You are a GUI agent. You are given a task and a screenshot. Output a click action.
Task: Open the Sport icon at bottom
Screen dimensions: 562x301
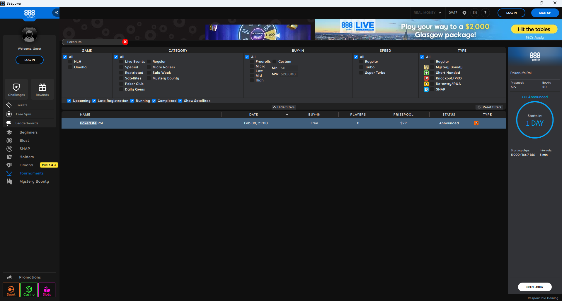coord(11,290)
